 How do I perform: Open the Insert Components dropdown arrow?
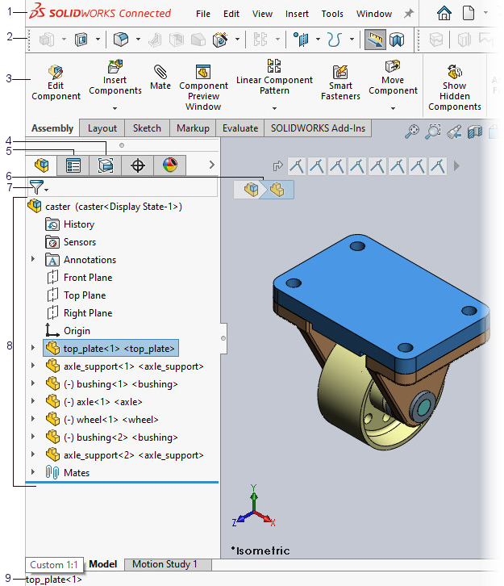[115, 108]
